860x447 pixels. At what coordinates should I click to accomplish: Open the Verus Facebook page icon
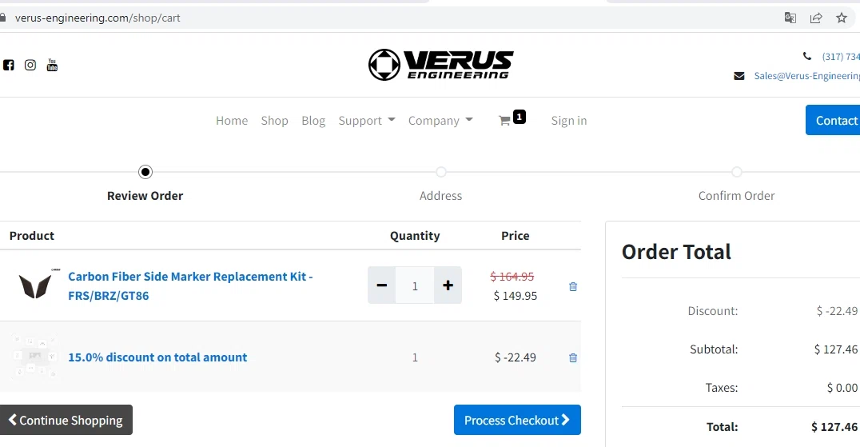tap(9, 66)
